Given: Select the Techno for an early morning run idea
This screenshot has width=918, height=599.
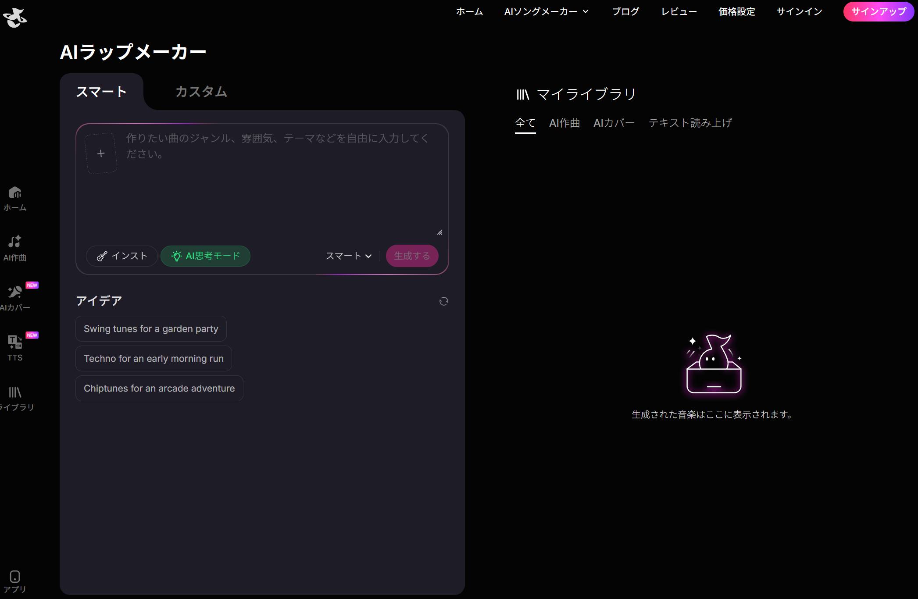Looking at the screenshot, I should pyautogui.click(x=153, y=358).
